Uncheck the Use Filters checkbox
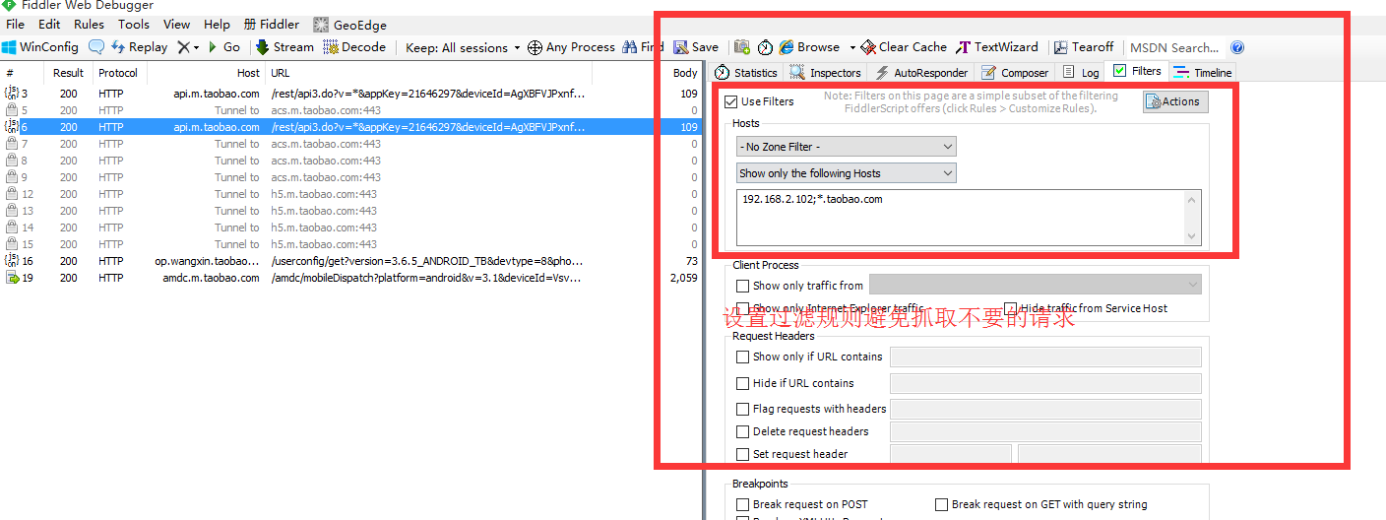The image size is (1386, 520). point(730,101)
